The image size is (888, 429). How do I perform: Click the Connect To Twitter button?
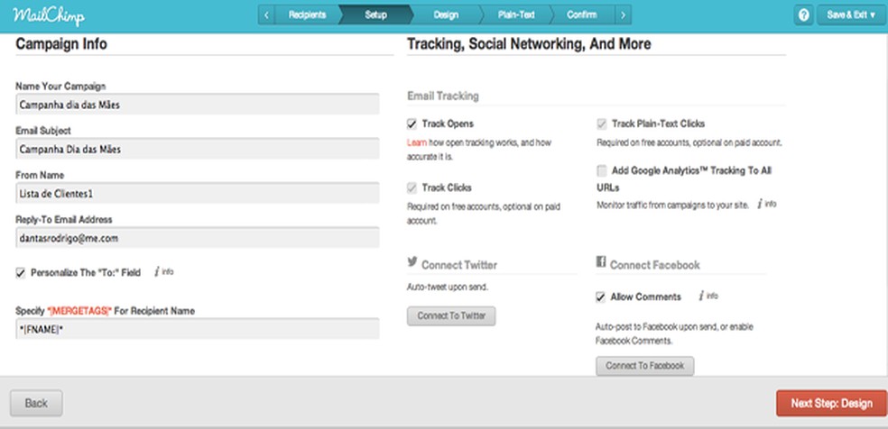point(451,316)
